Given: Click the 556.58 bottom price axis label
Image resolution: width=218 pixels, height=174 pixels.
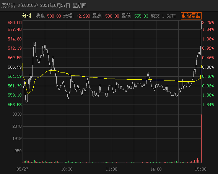Looking at the screenshot, I should [15, 105].
